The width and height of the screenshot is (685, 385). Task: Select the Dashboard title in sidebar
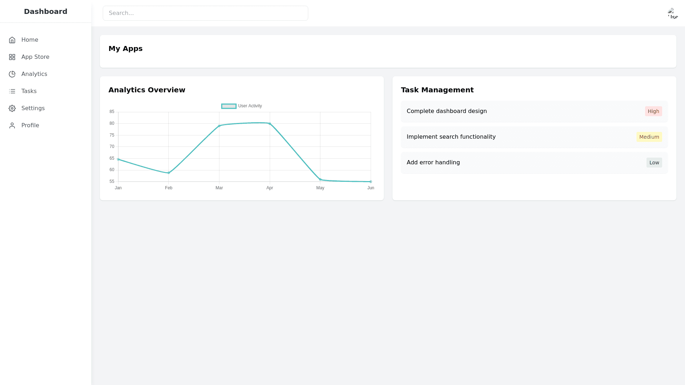pos(46,11)
